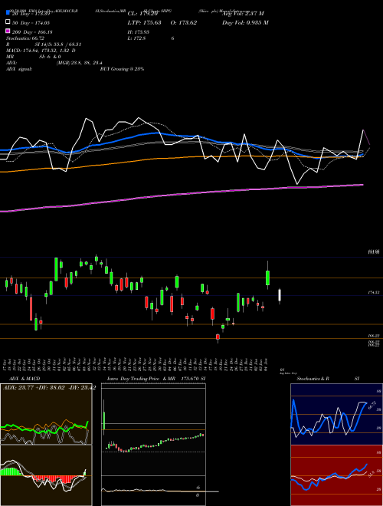Click the latest white candlestick on price chart

(x=280, y=296)
